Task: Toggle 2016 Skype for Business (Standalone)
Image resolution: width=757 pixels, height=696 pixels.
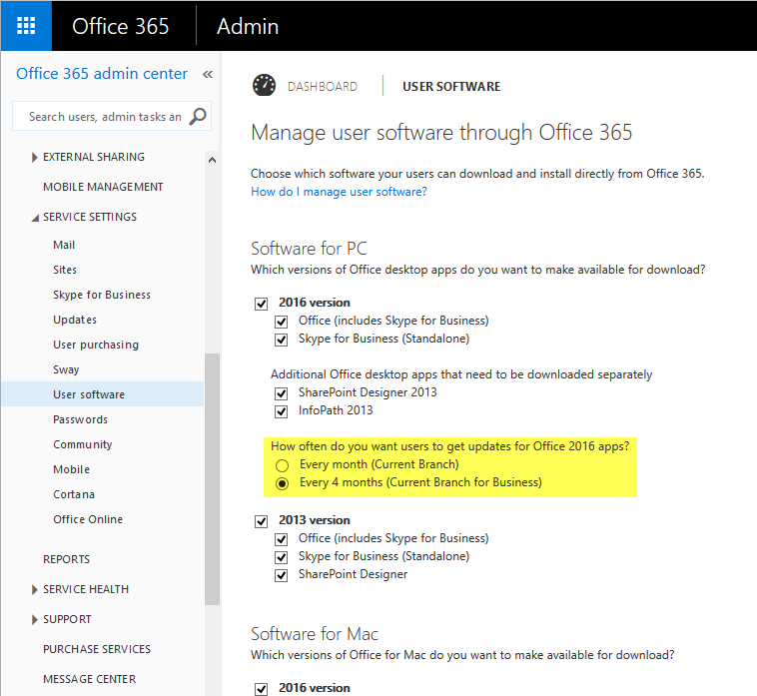Action: (282, 340)
